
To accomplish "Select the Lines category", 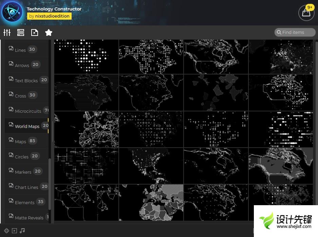I will (20, 50).
